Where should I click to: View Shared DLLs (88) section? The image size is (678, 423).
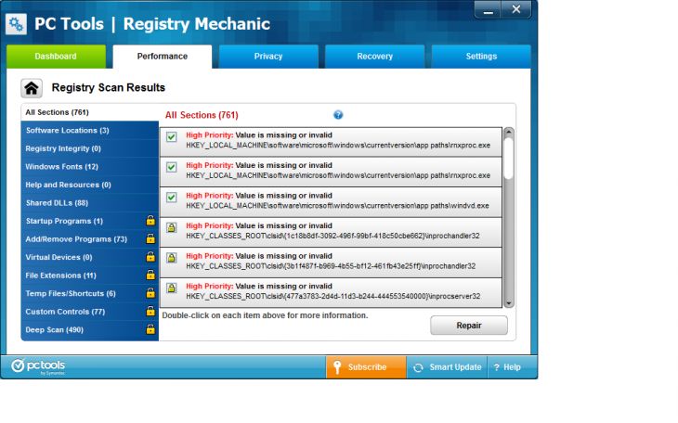[90, 203]
